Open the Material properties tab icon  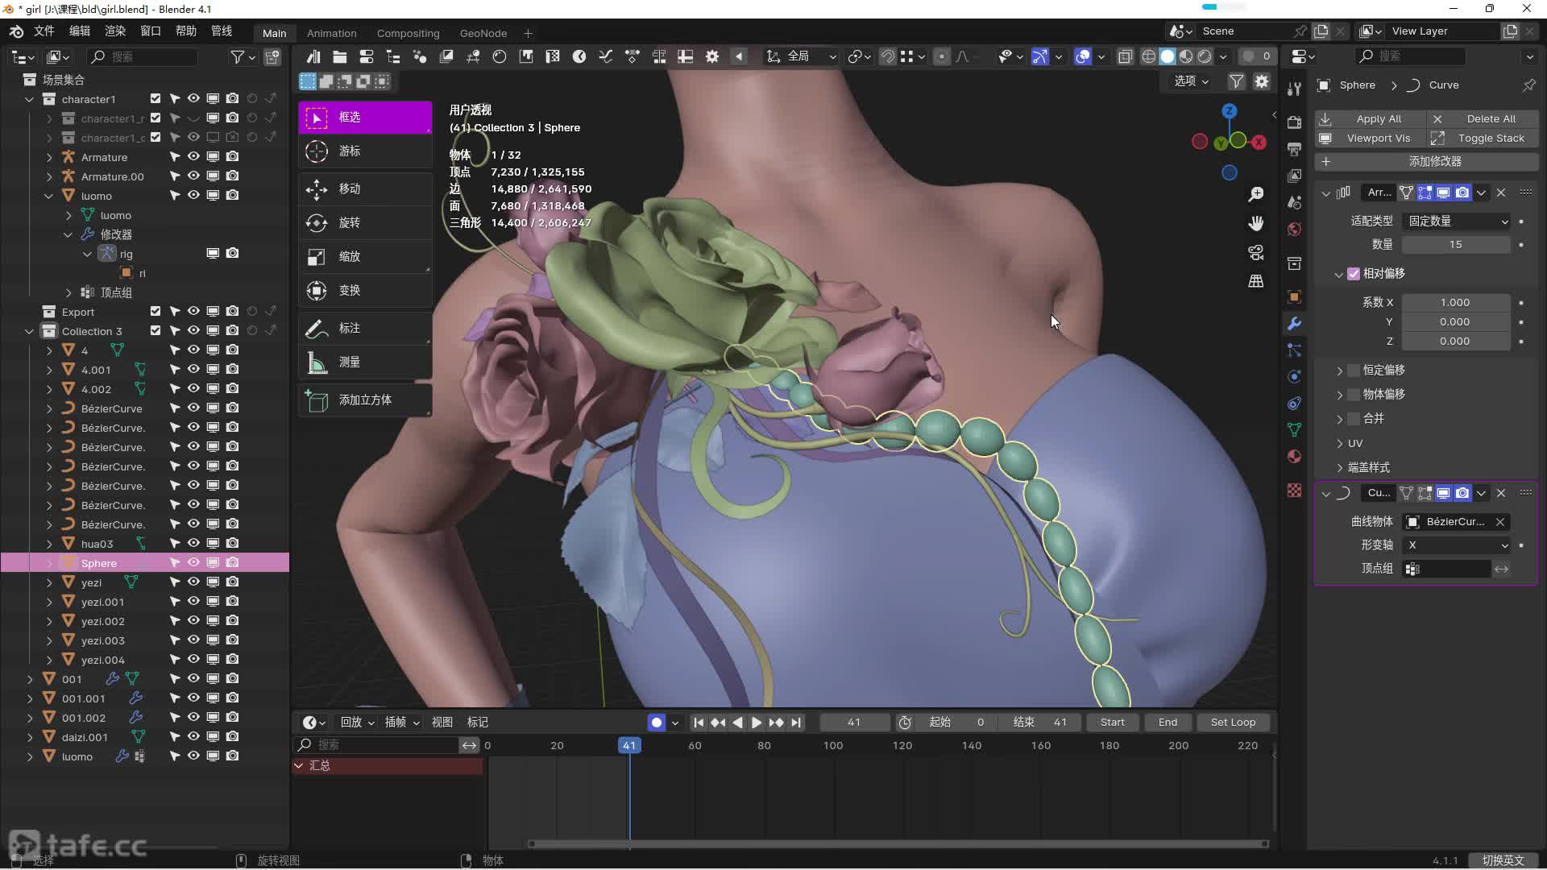(x=1294, y=457)
